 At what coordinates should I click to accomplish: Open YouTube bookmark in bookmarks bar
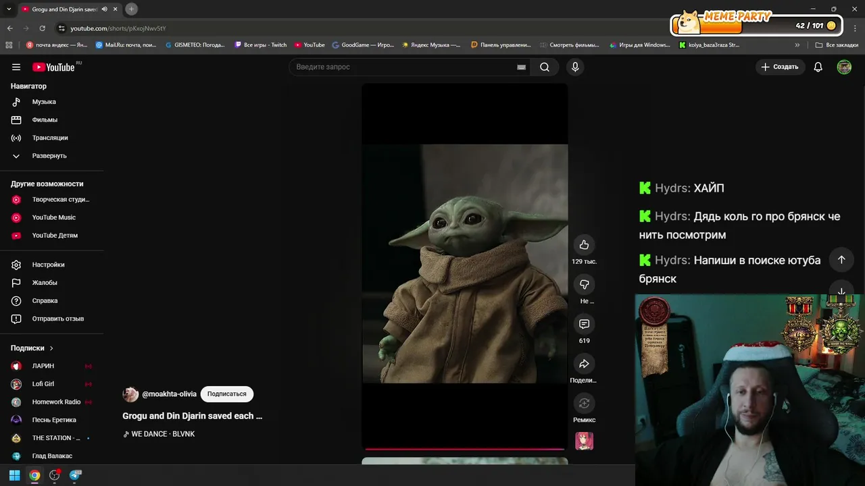(310, 45)
